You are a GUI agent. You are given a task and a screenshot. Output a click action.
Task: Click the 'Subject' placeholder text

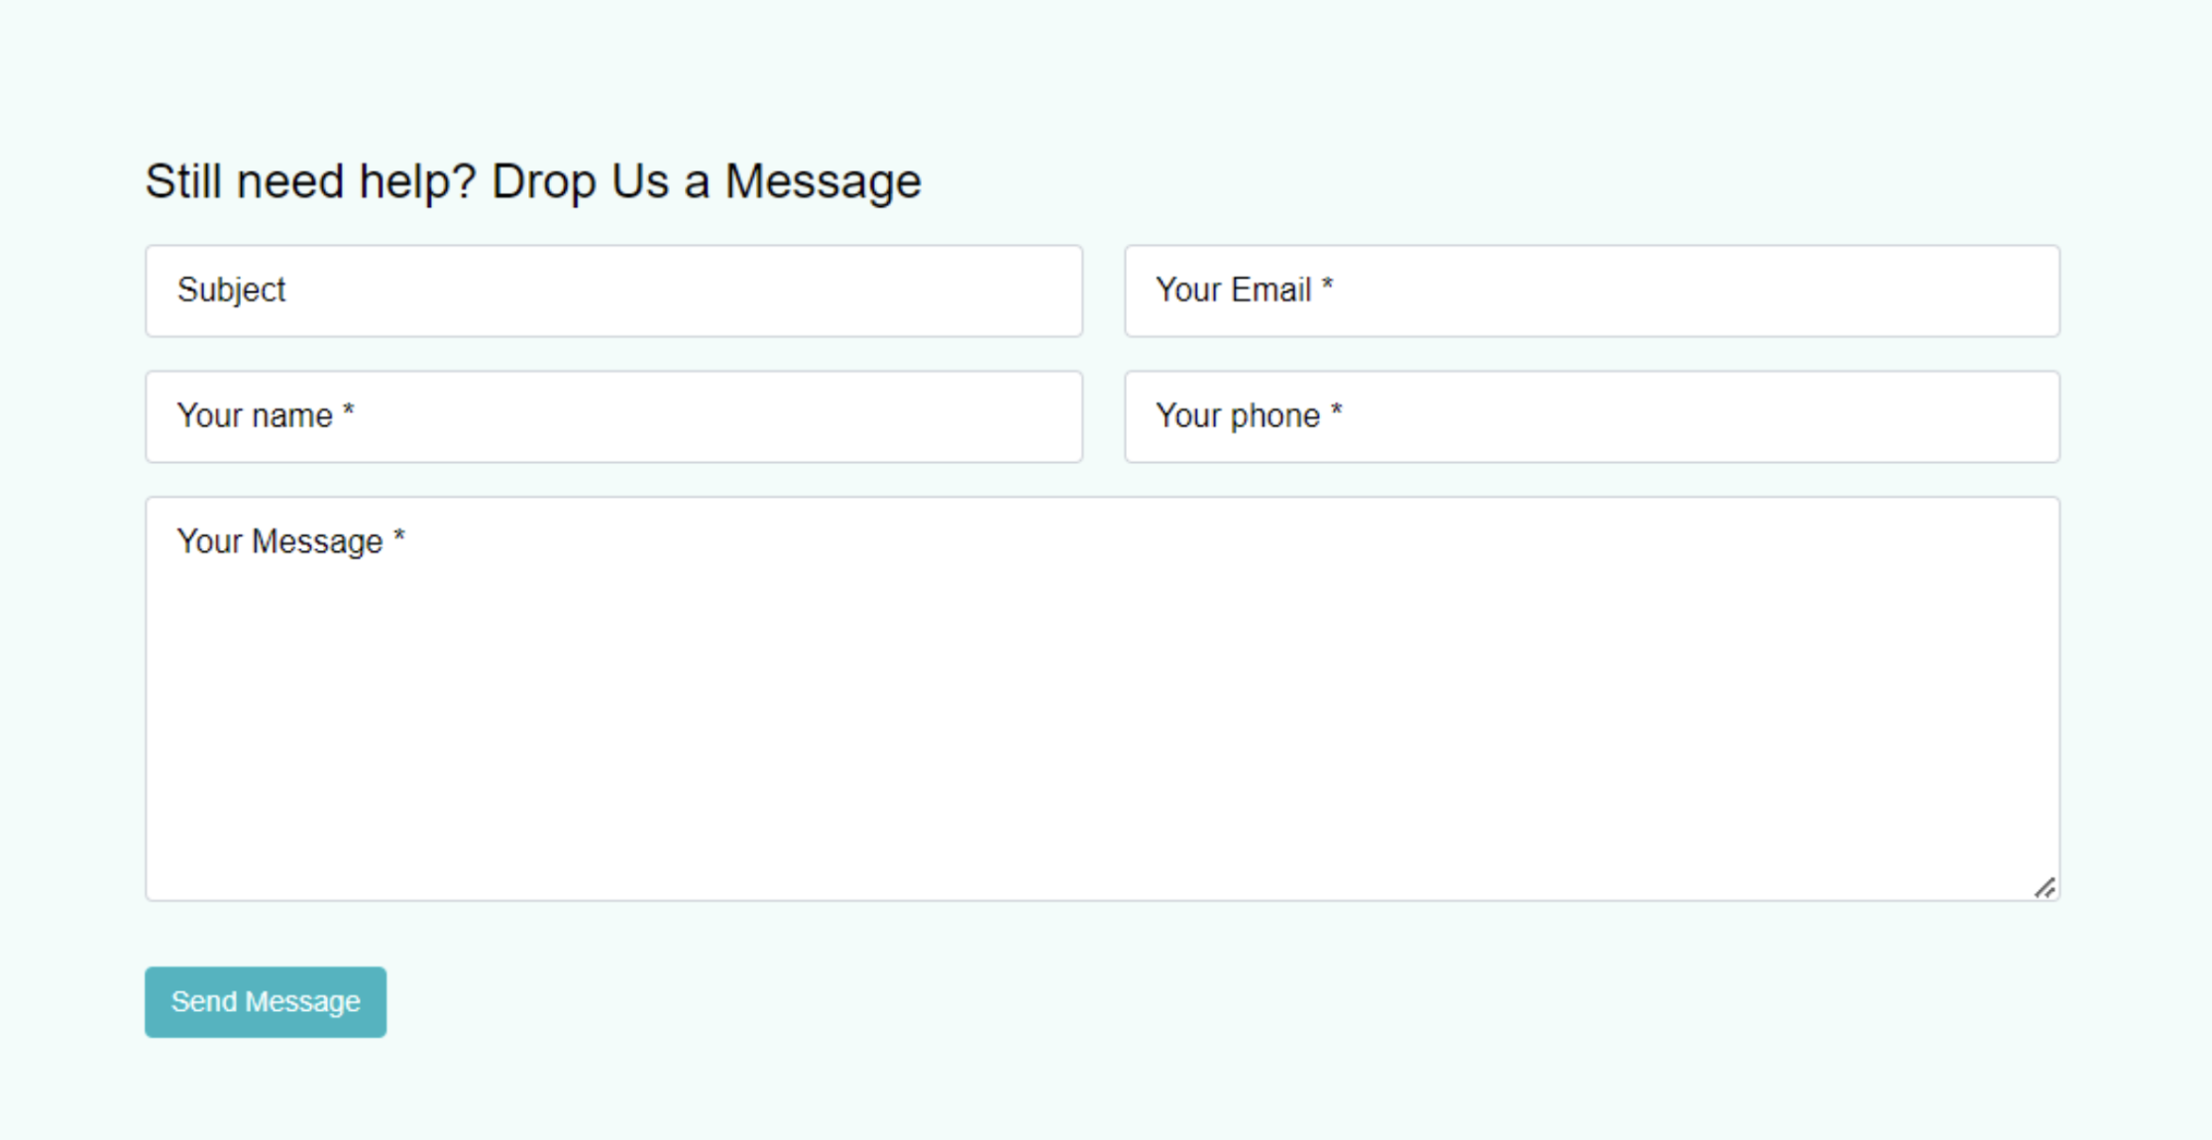coord(231,290)
